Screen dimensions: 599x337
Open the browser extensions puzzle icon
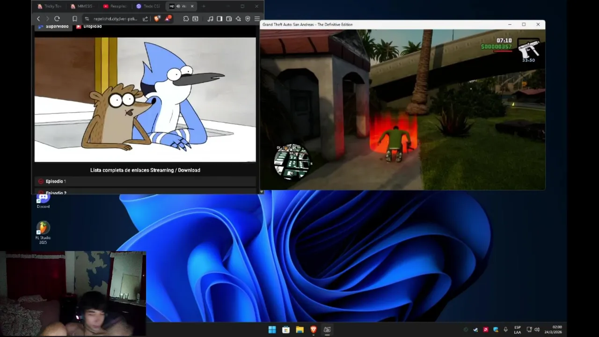pos(186,19)
